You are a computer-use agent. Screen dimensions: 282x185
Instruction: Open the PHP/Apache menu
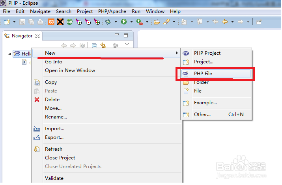tap(112, 11)
